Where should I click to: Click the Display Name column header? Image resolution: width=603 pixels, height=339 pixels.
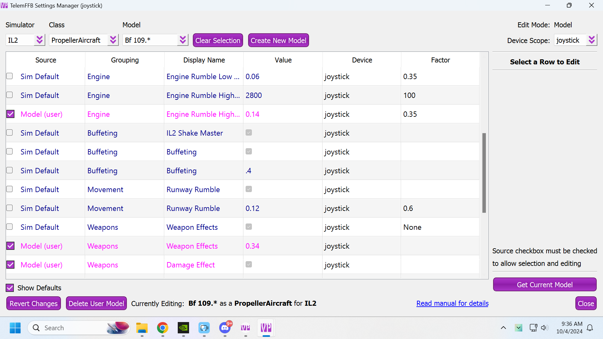pos(204,60)
